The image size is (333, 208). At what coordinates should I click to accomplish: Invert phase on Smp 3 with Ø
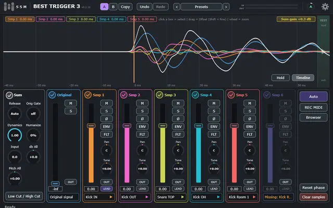point(178,119)
